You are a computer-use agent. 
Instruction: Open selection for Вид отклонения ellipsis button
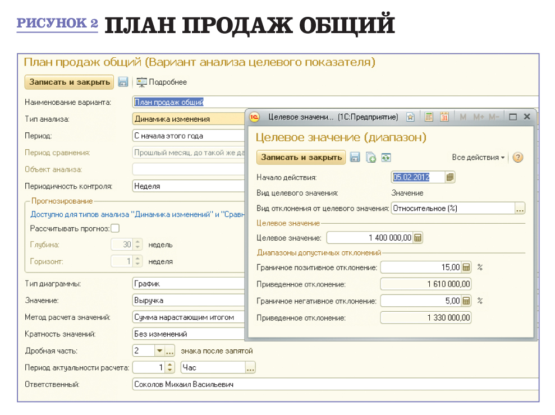click(x=520, y=209)
